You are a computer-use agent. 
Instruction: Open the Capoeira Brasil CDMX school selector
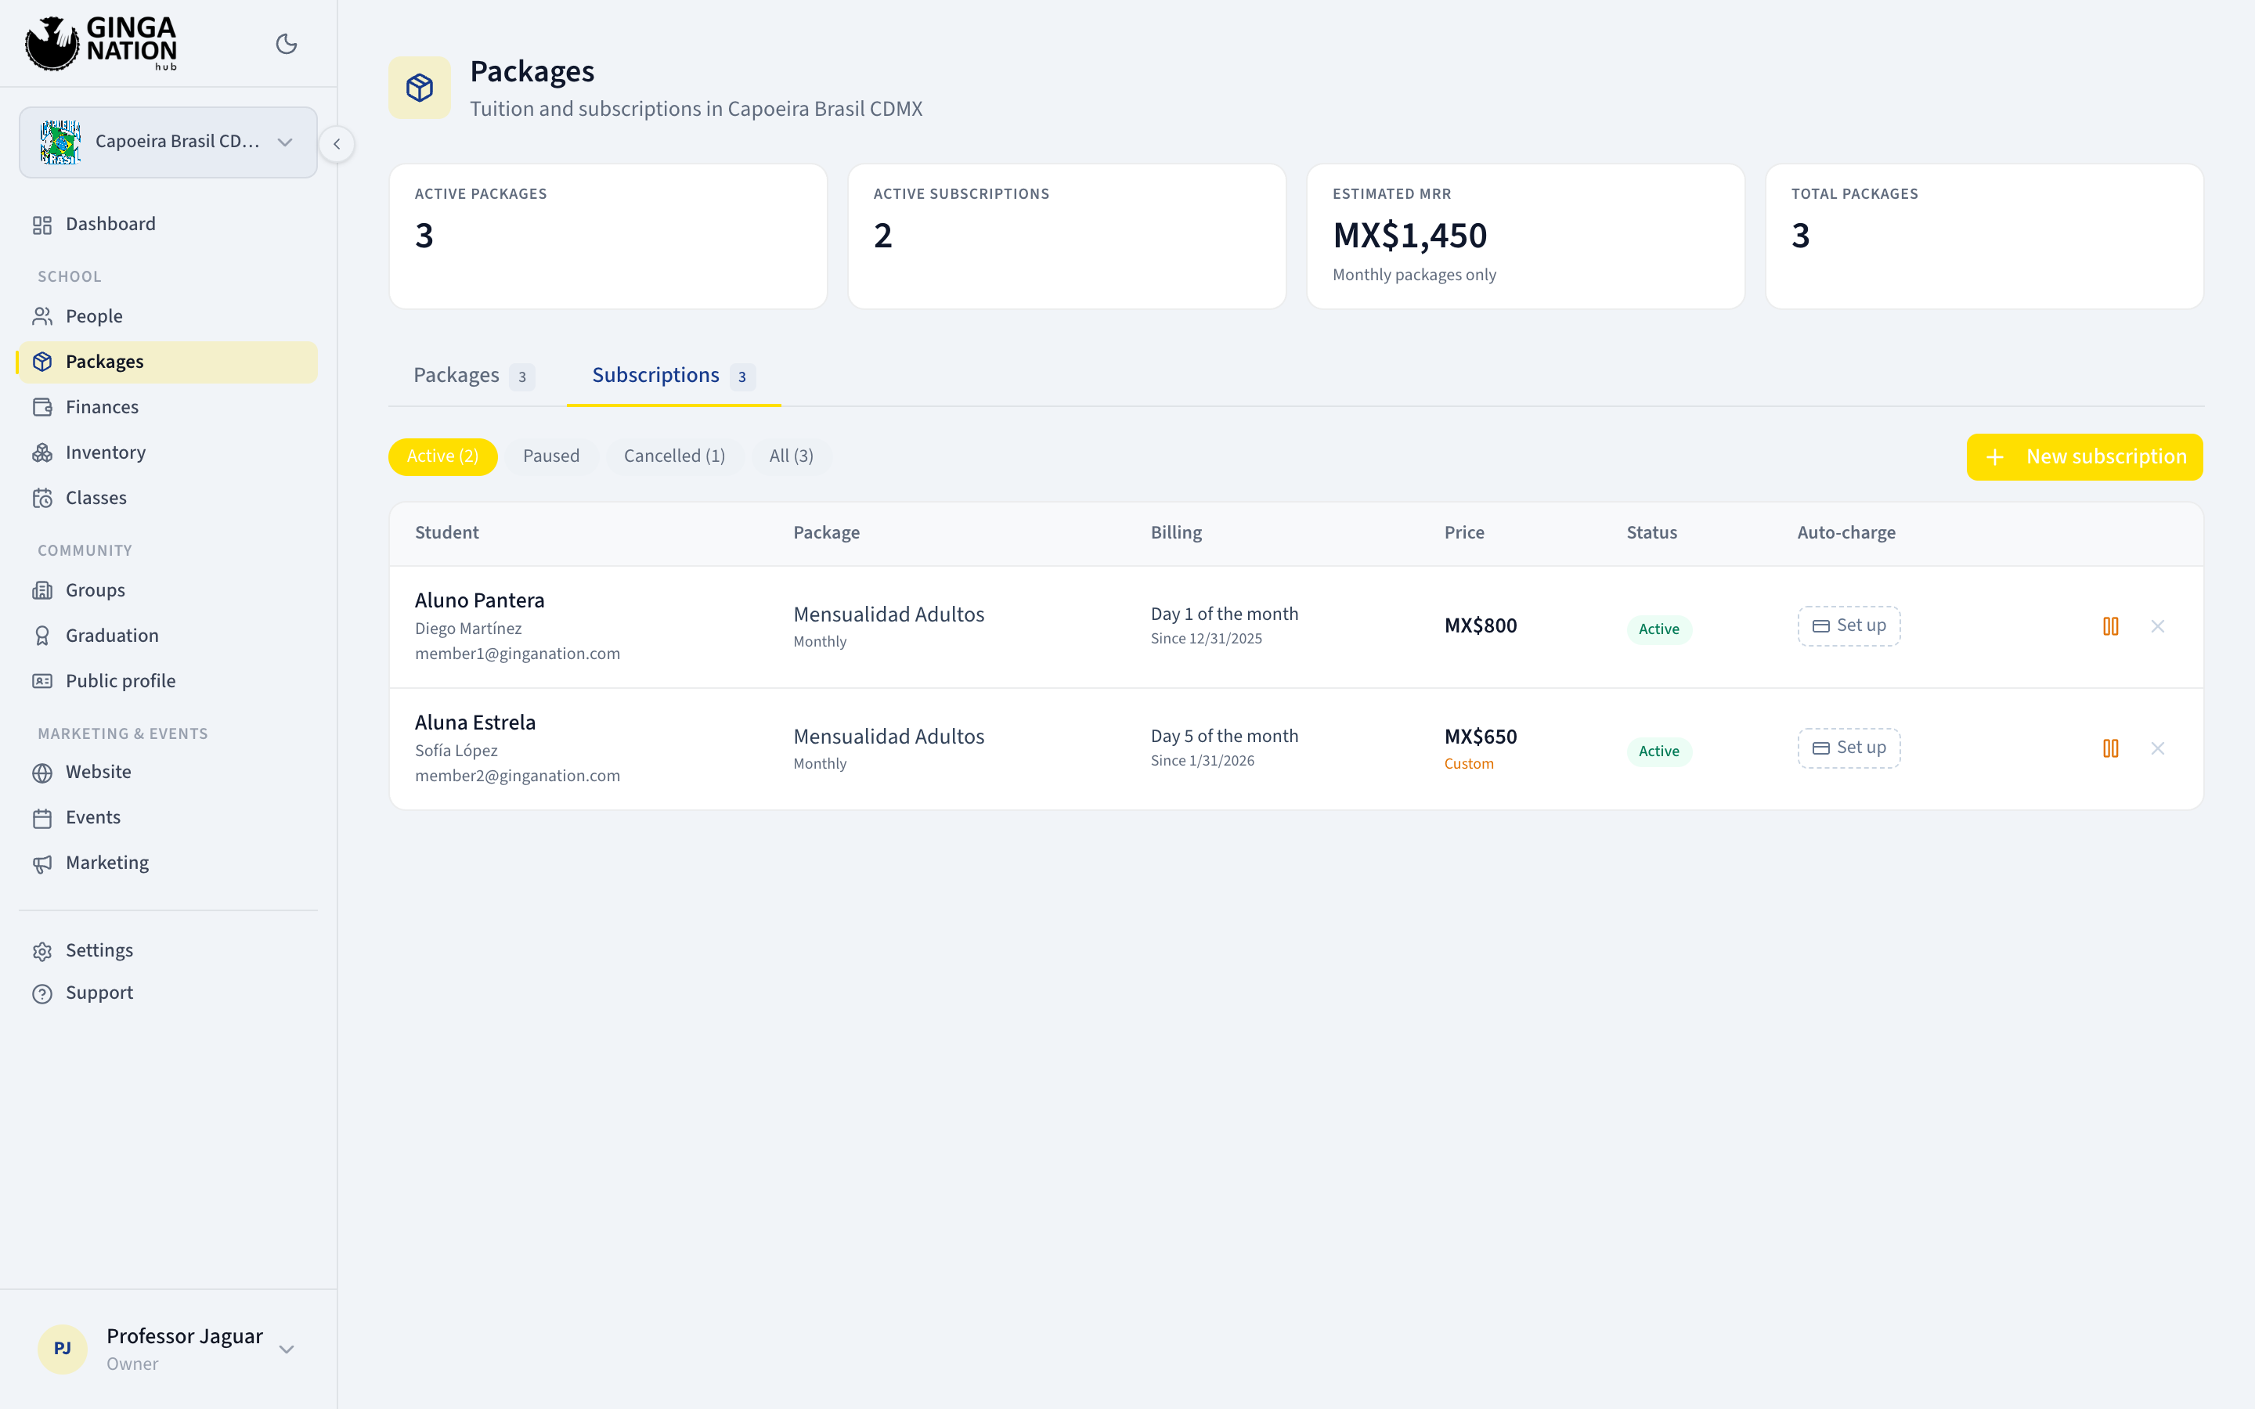(168, 142)
